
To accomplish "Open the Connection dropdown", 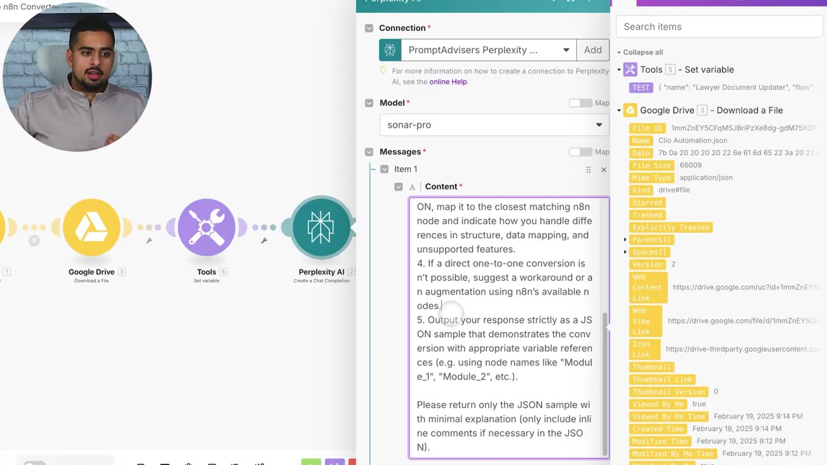I will 488,50.
